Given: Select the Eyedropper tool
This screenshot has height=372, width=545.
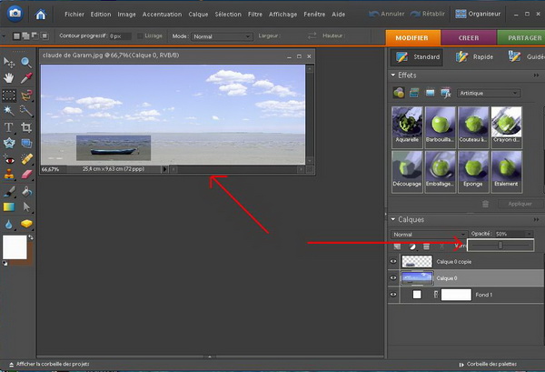Looking at the screenshot, I should point(26,78).
